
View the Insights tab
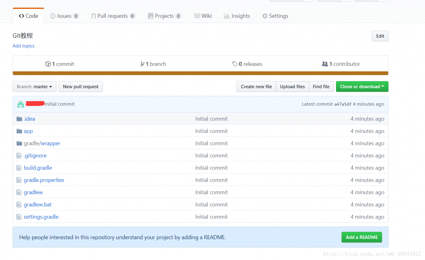coord(237,16)
